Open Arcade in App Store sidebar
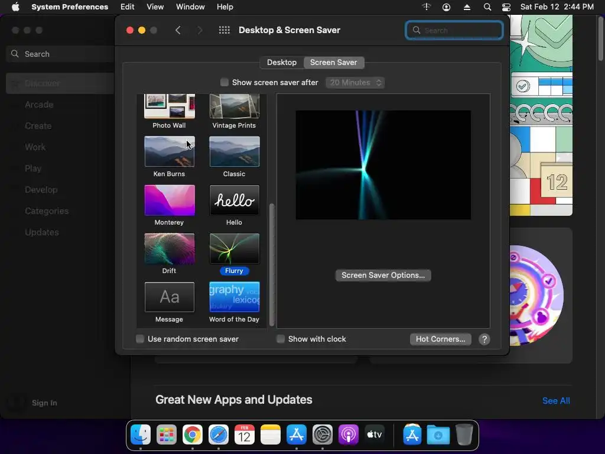This screenshot has width=605, height=454. coord(39,105)
